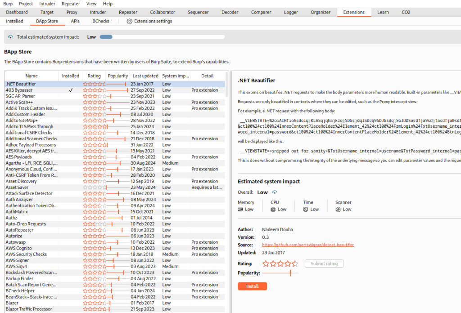Viewport: 461px width, 313px height.
Task: Click the rating stars in the Backup Finder row
Action: click(94, 279)
